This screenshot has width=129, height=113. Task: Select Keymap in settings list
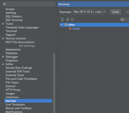coord(28,101)
